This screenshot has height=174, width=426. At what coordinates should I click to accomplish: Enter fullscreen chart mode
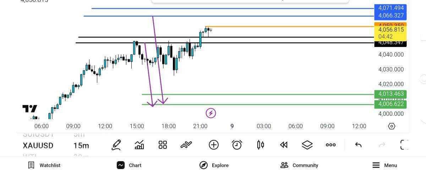click(x=404, y=145)
